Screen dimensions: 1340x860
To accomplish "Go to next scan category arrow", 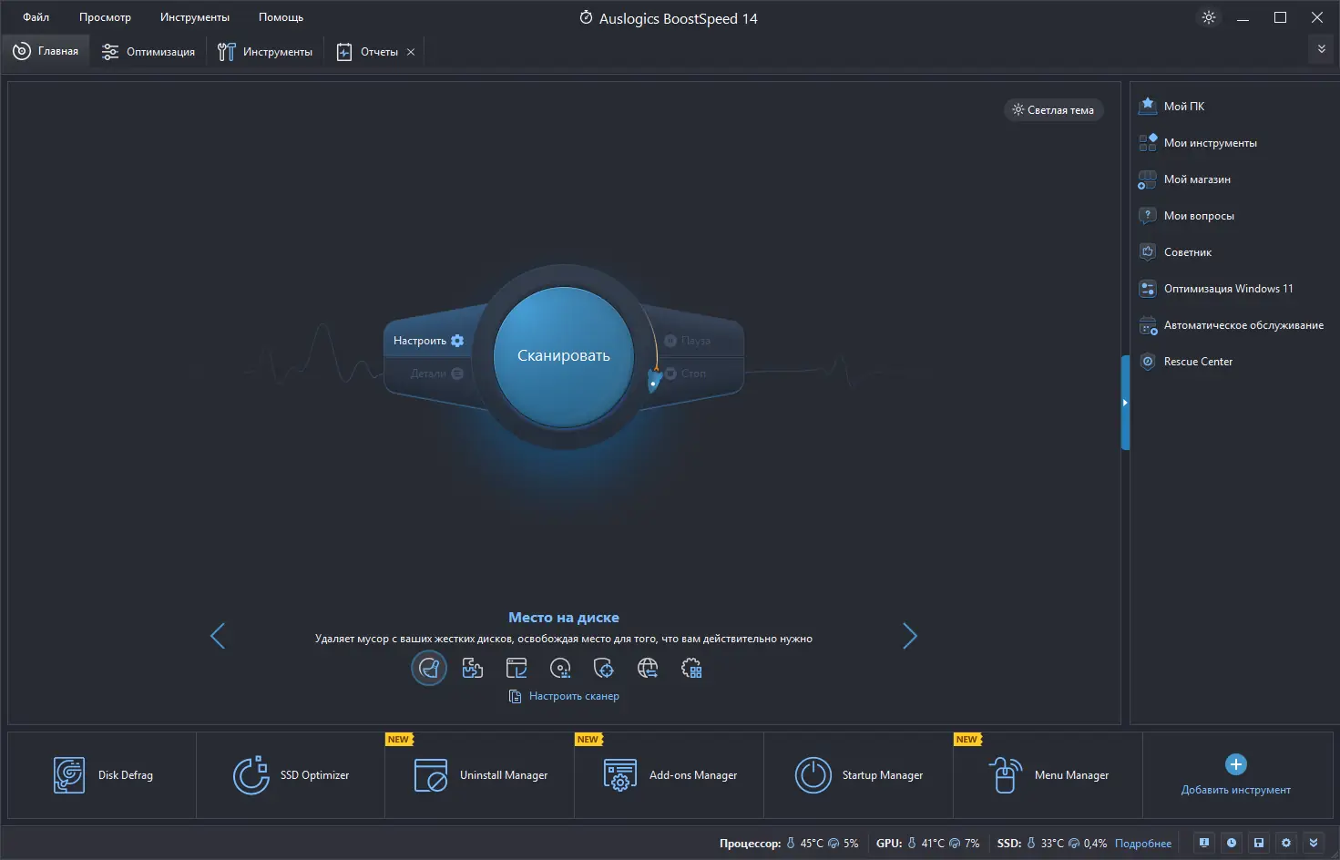I will 910,636.
